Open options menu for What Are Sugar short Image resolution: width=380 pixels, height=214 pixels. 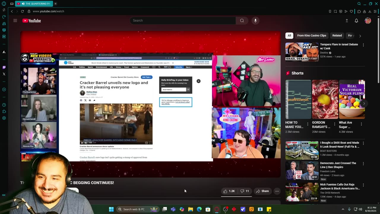[x=361, y=124]
